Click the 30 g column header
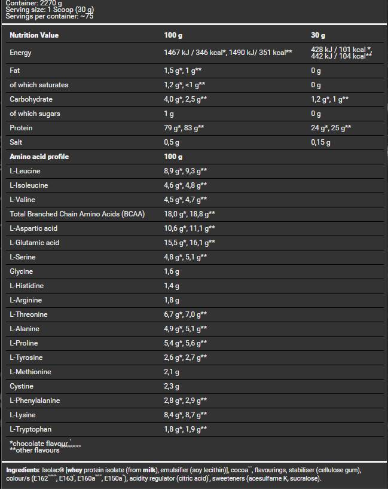The height and width of the screenshot is (489, 388). (x=318, y=35)
